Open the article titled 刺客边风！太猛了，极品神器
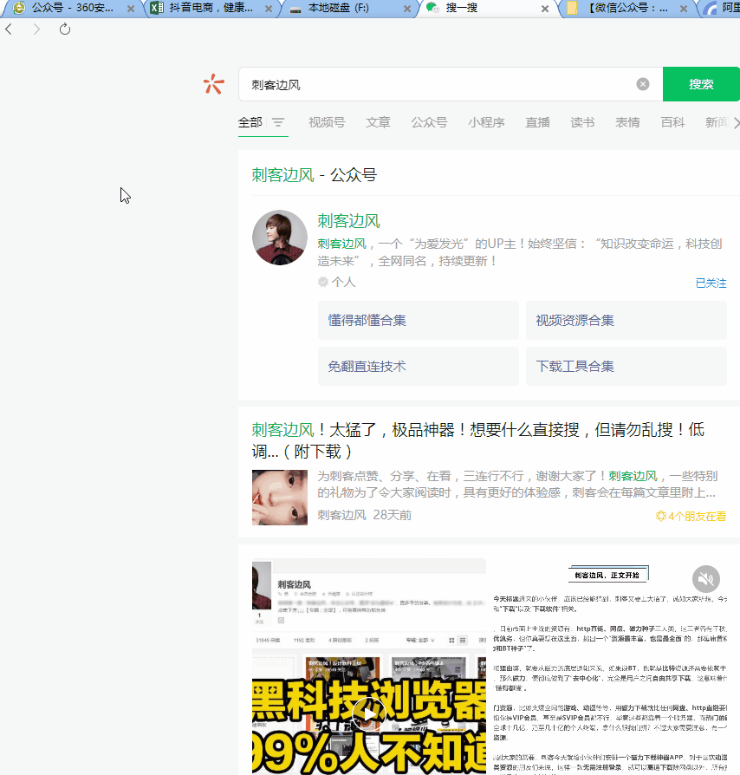This screenshot has height=775, width=740. point(478,440)
